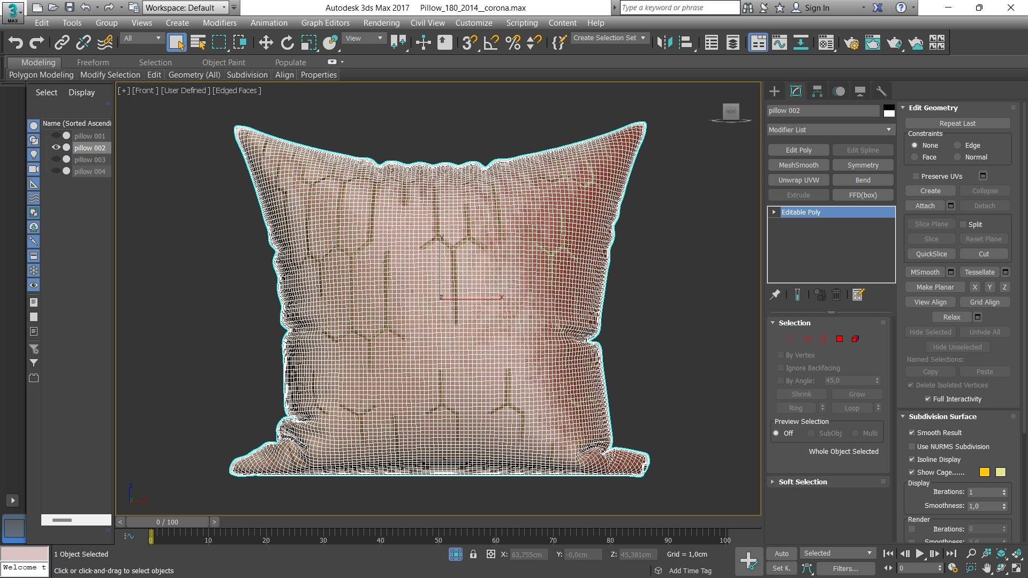
Task: Open the Hierarchy command panel tab
Action: tap(817, 91)
